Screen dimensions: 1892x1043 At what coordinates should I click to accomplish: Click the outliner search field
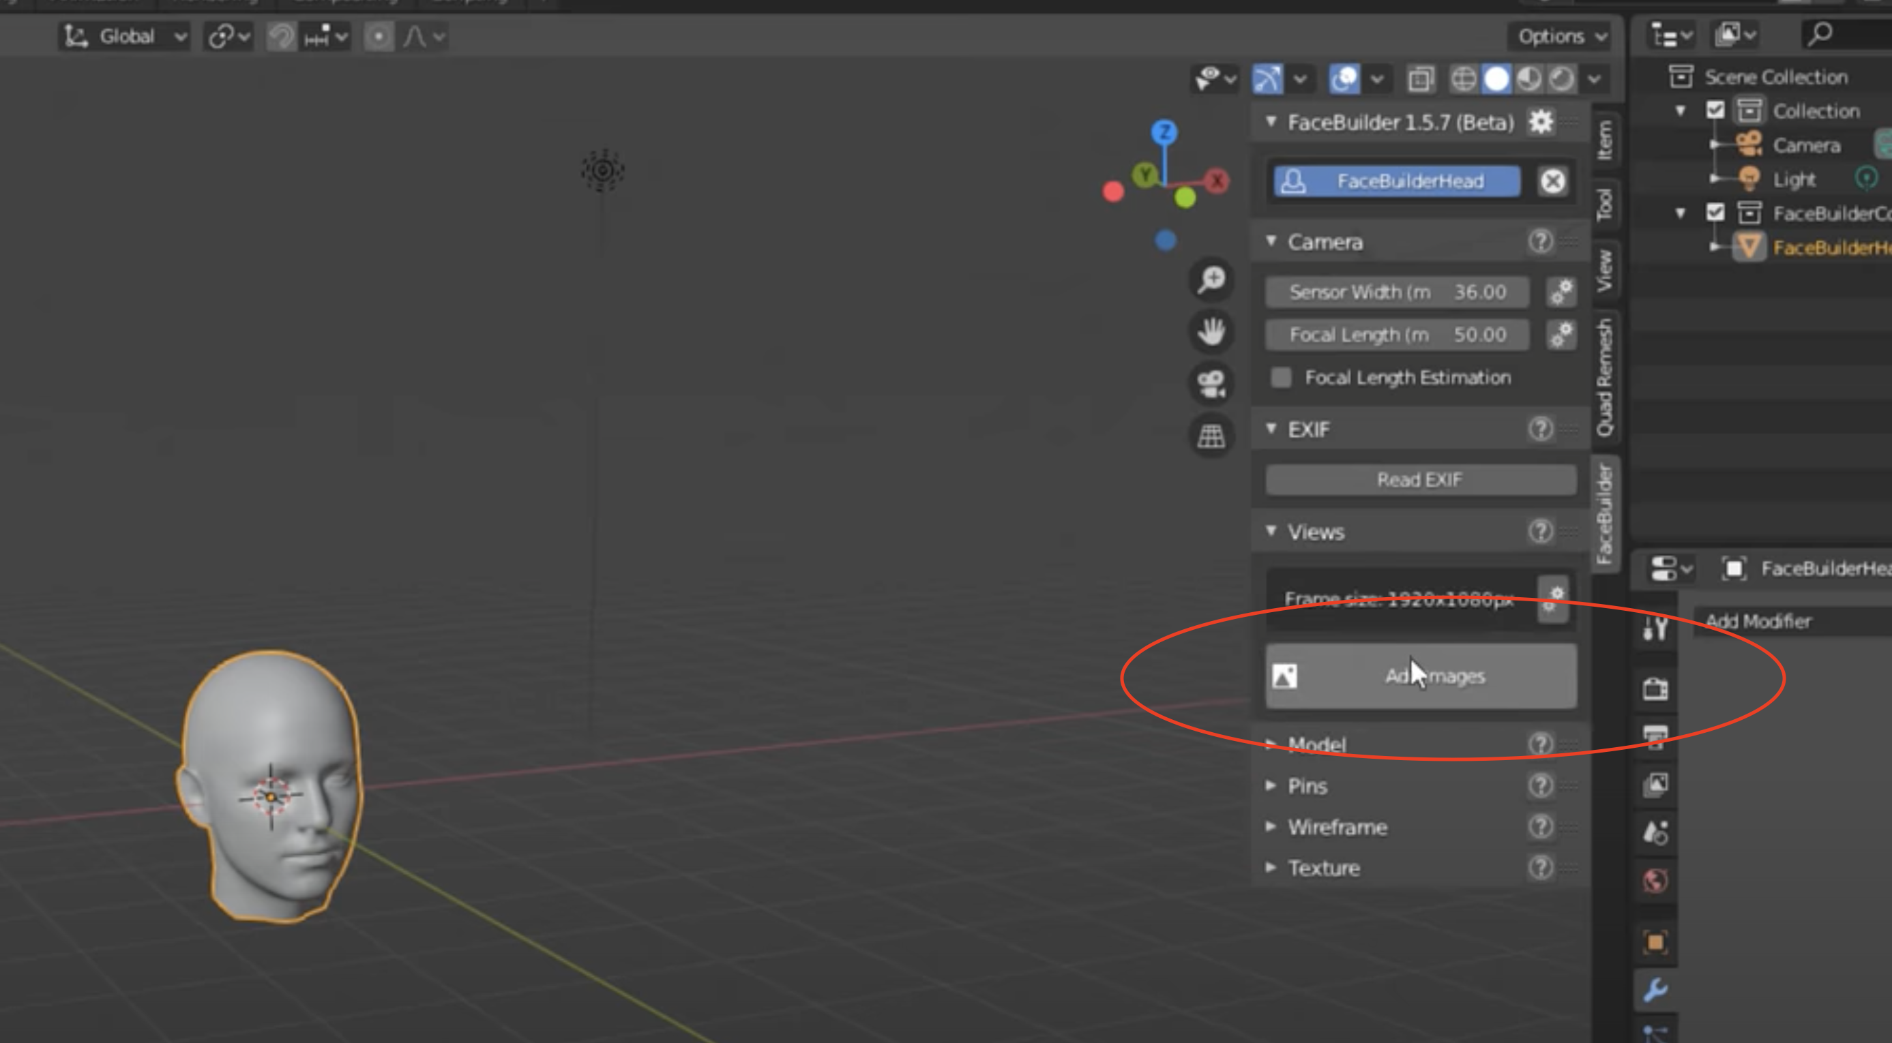pos(1846,34)
